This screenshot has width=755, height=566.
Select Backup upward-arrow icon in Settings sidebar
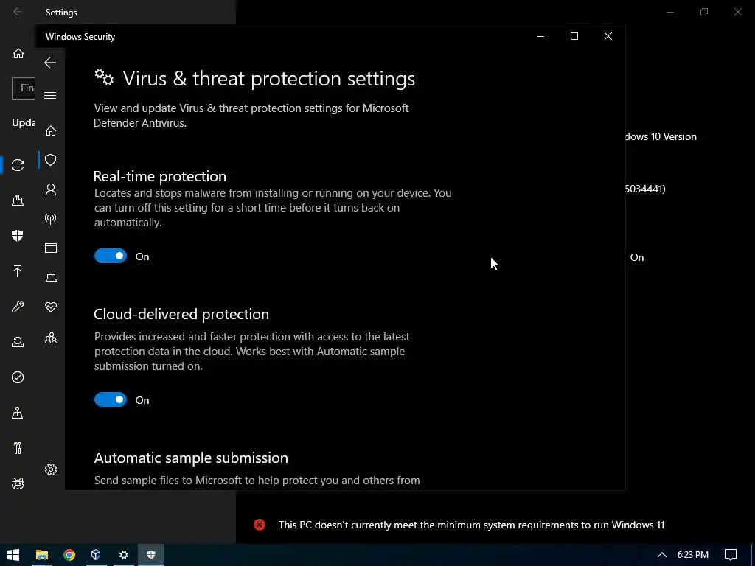[18, 271]
